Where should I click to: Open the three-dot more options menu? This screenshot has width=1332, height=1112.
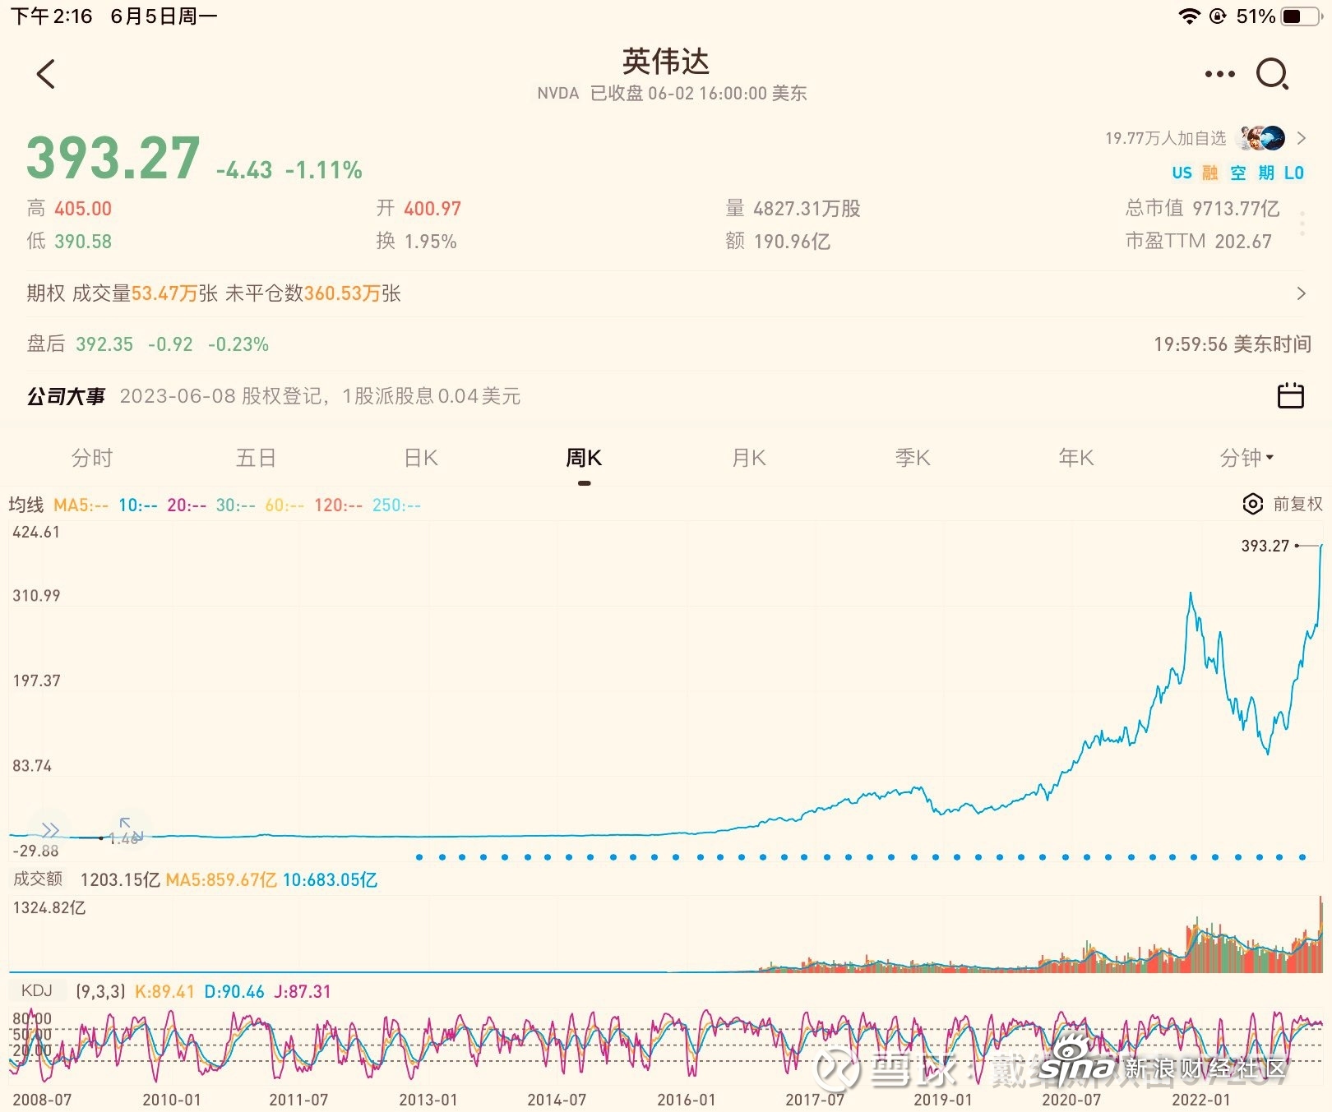click(1219, 74)
